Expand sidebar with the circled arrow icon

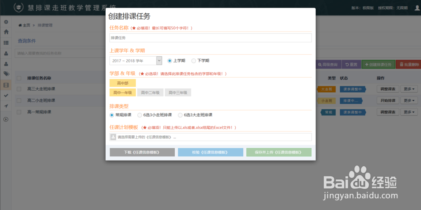click(6, 119)
